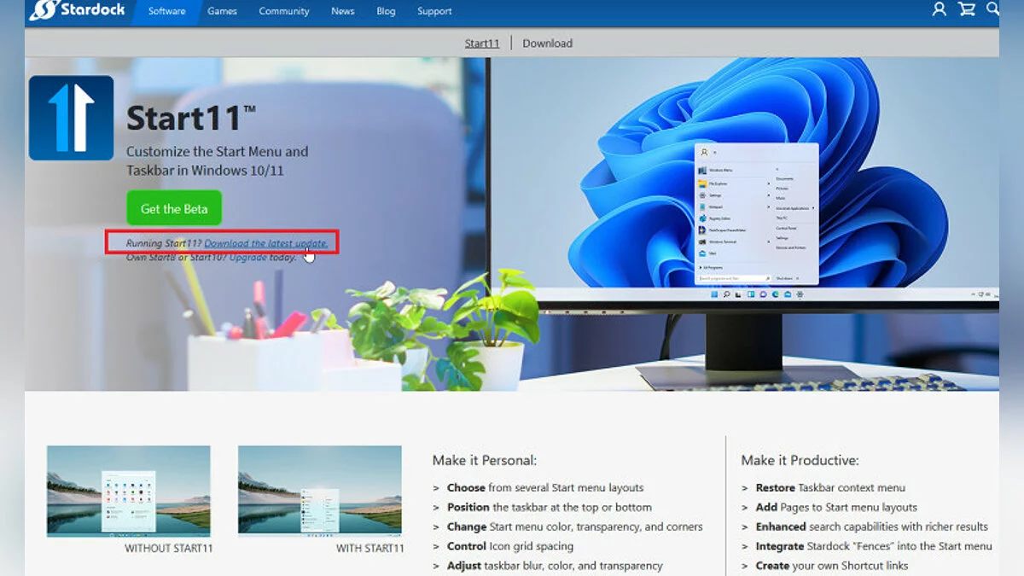Open the Support menu

coord(434,11)
